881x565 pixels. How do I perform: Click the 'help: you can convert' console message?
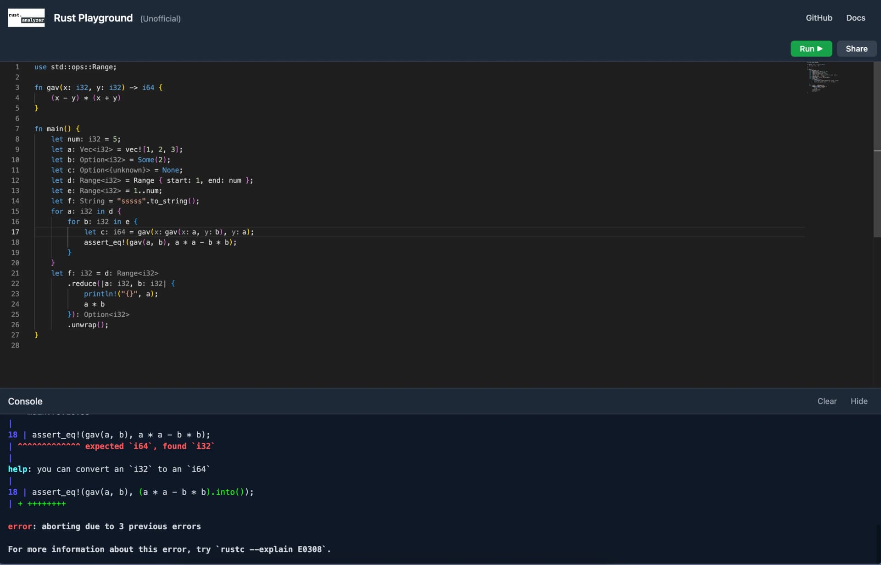click(x=109, y=469)
